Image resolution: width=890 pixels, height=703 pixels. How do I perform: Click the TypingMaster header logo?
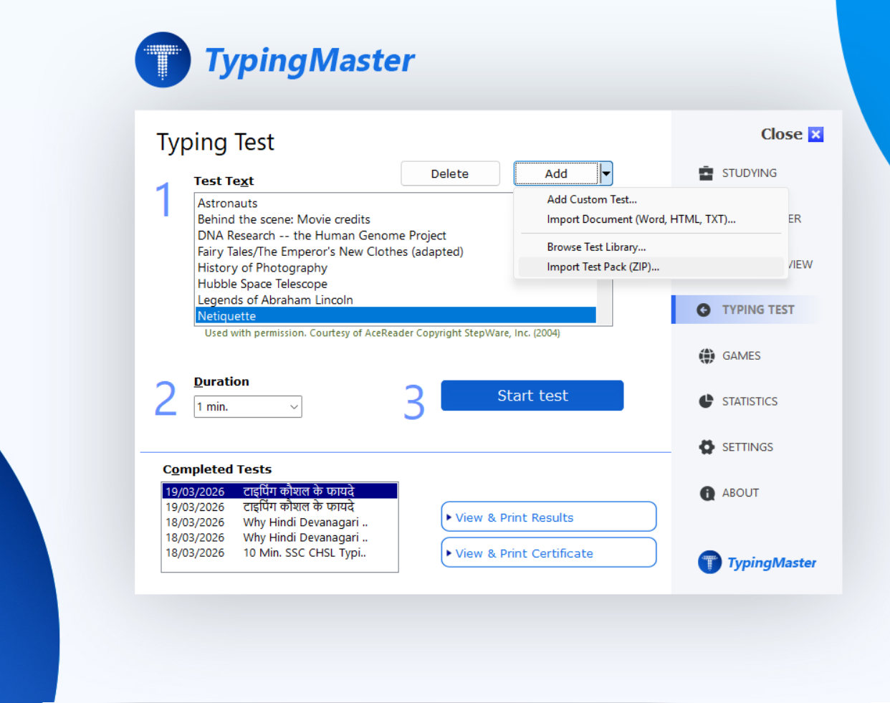[163, 59]
